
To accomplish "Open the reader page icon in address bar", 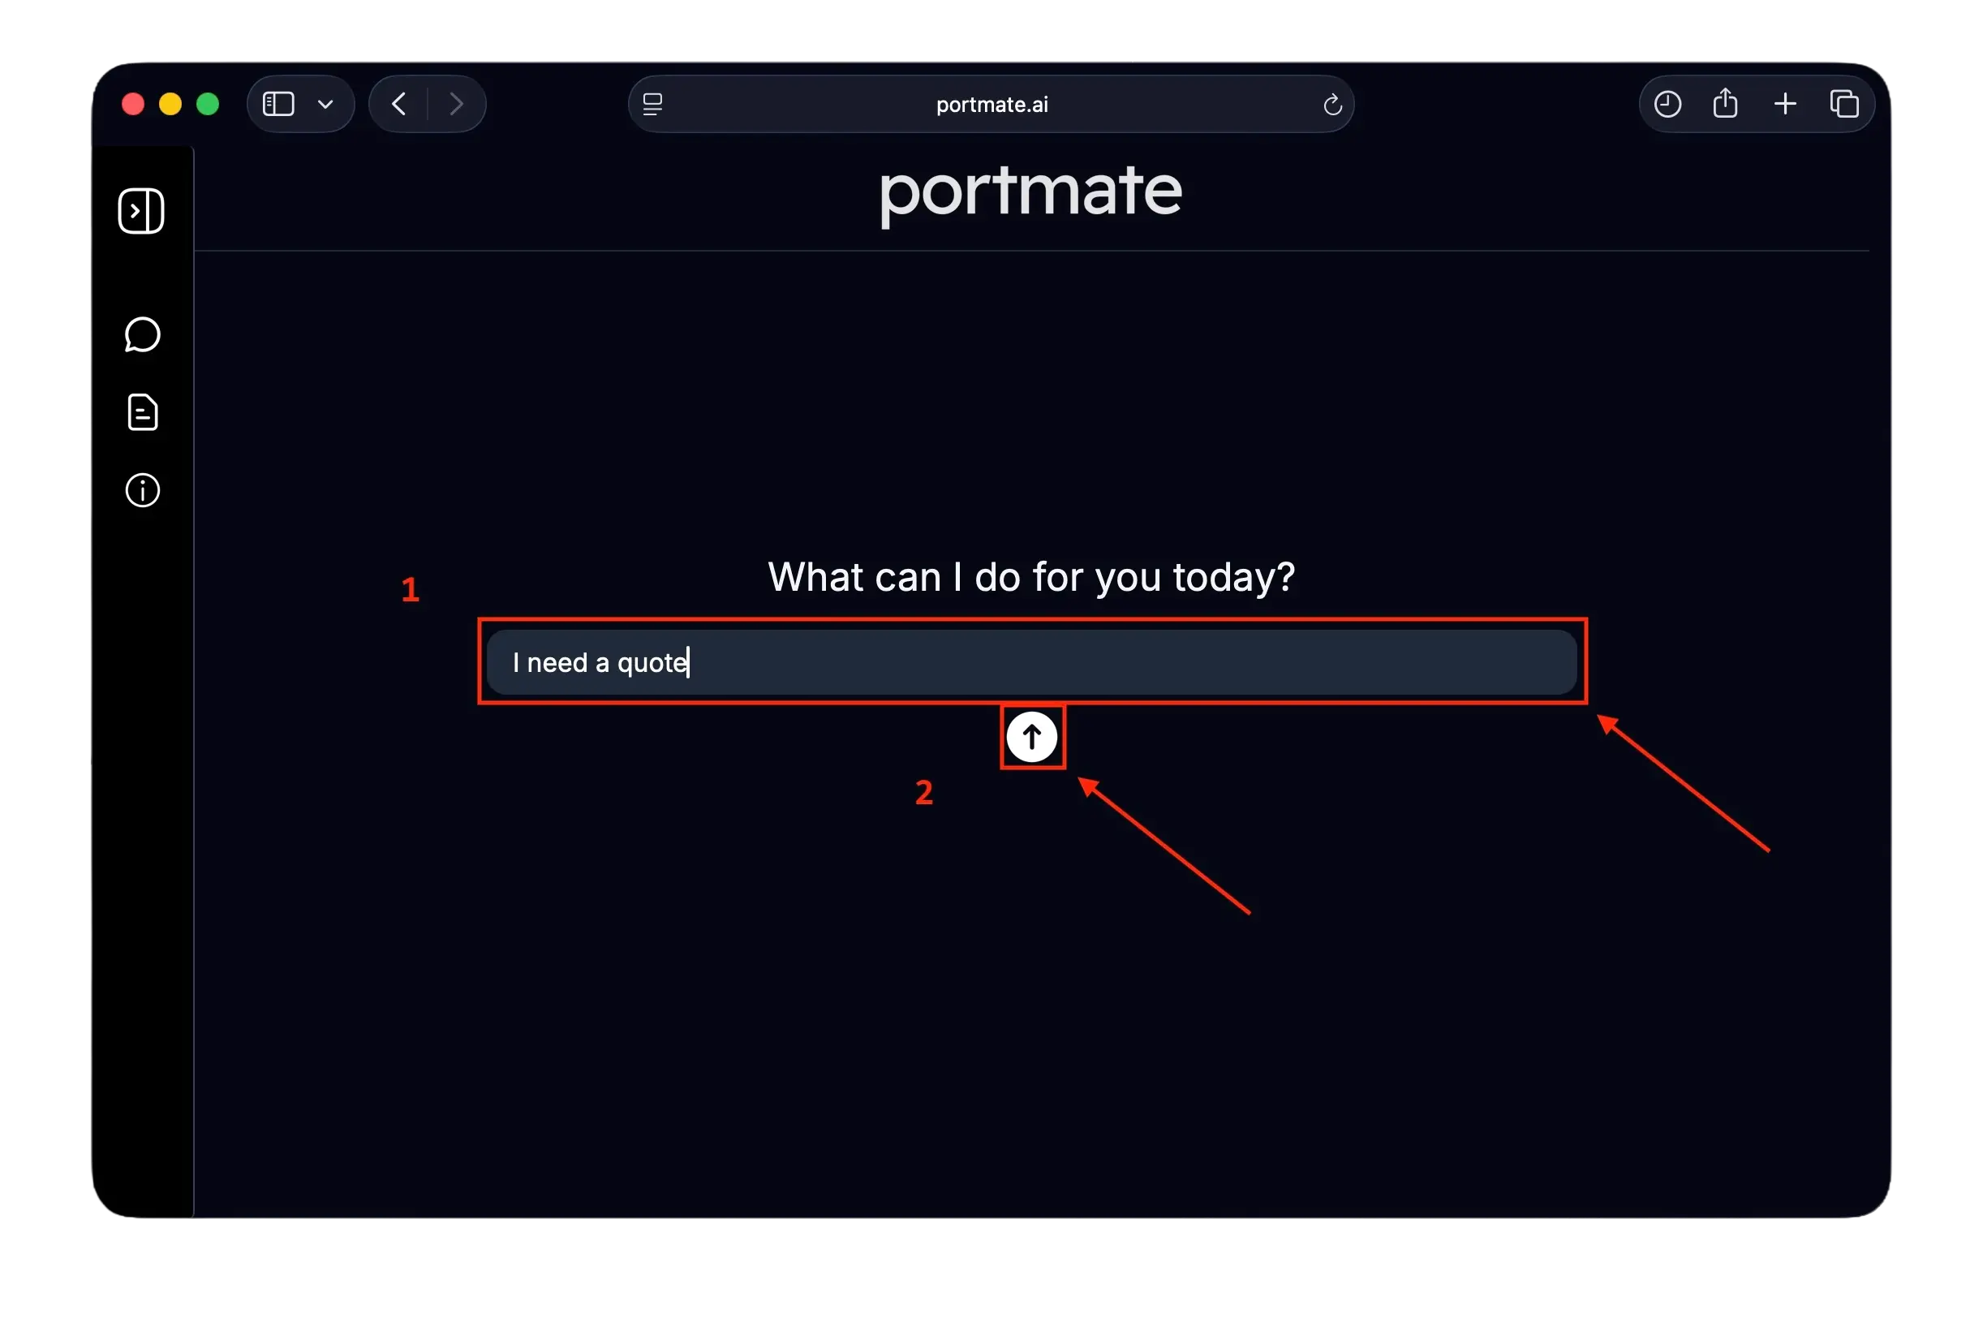I will click(652, 104).
